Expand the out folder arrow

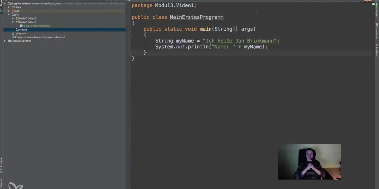coord(9,11)
